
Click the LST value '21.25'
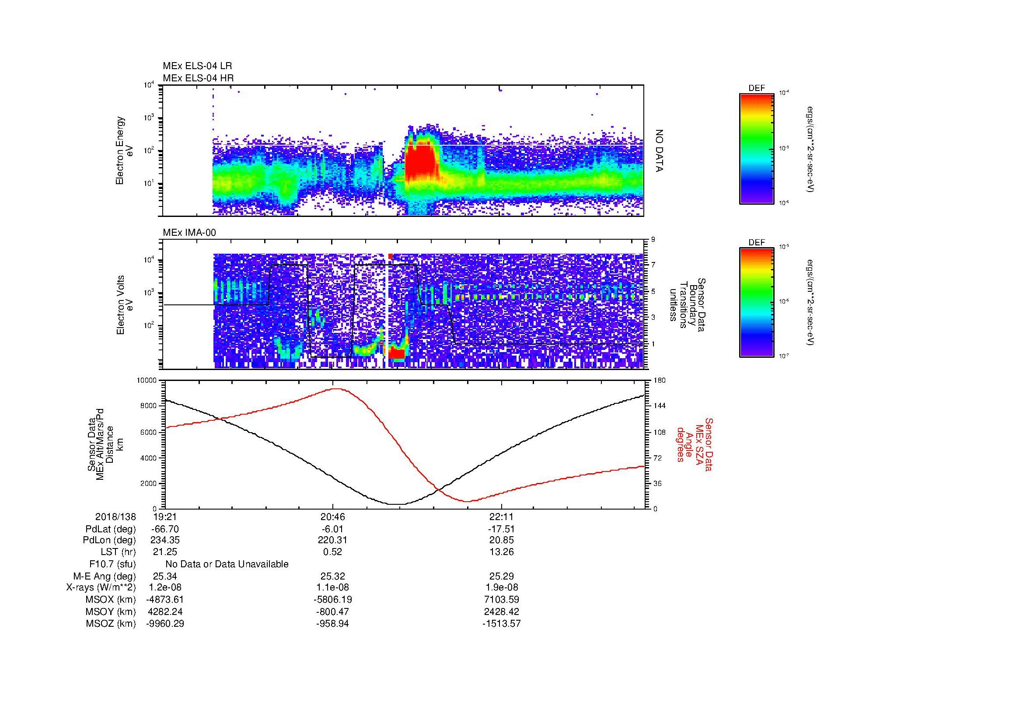(x=165, y=552)
